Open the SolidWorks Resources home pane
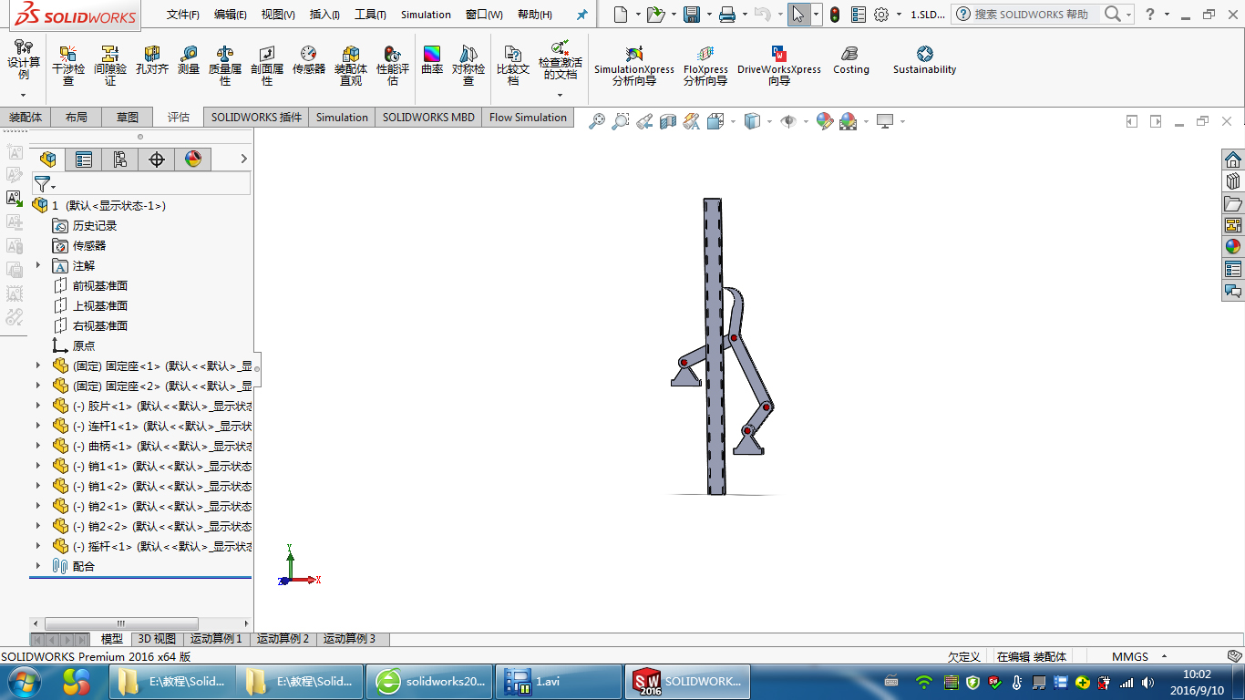 click(1233, 160)
